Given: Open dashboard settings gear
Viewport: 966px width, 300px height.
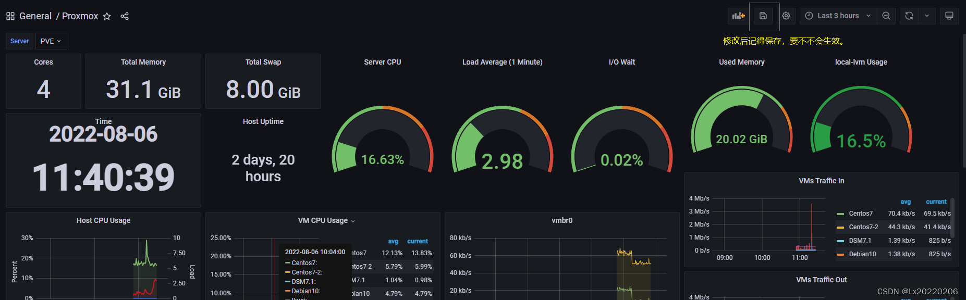Looking at the screenshot, I should point(786,16).
